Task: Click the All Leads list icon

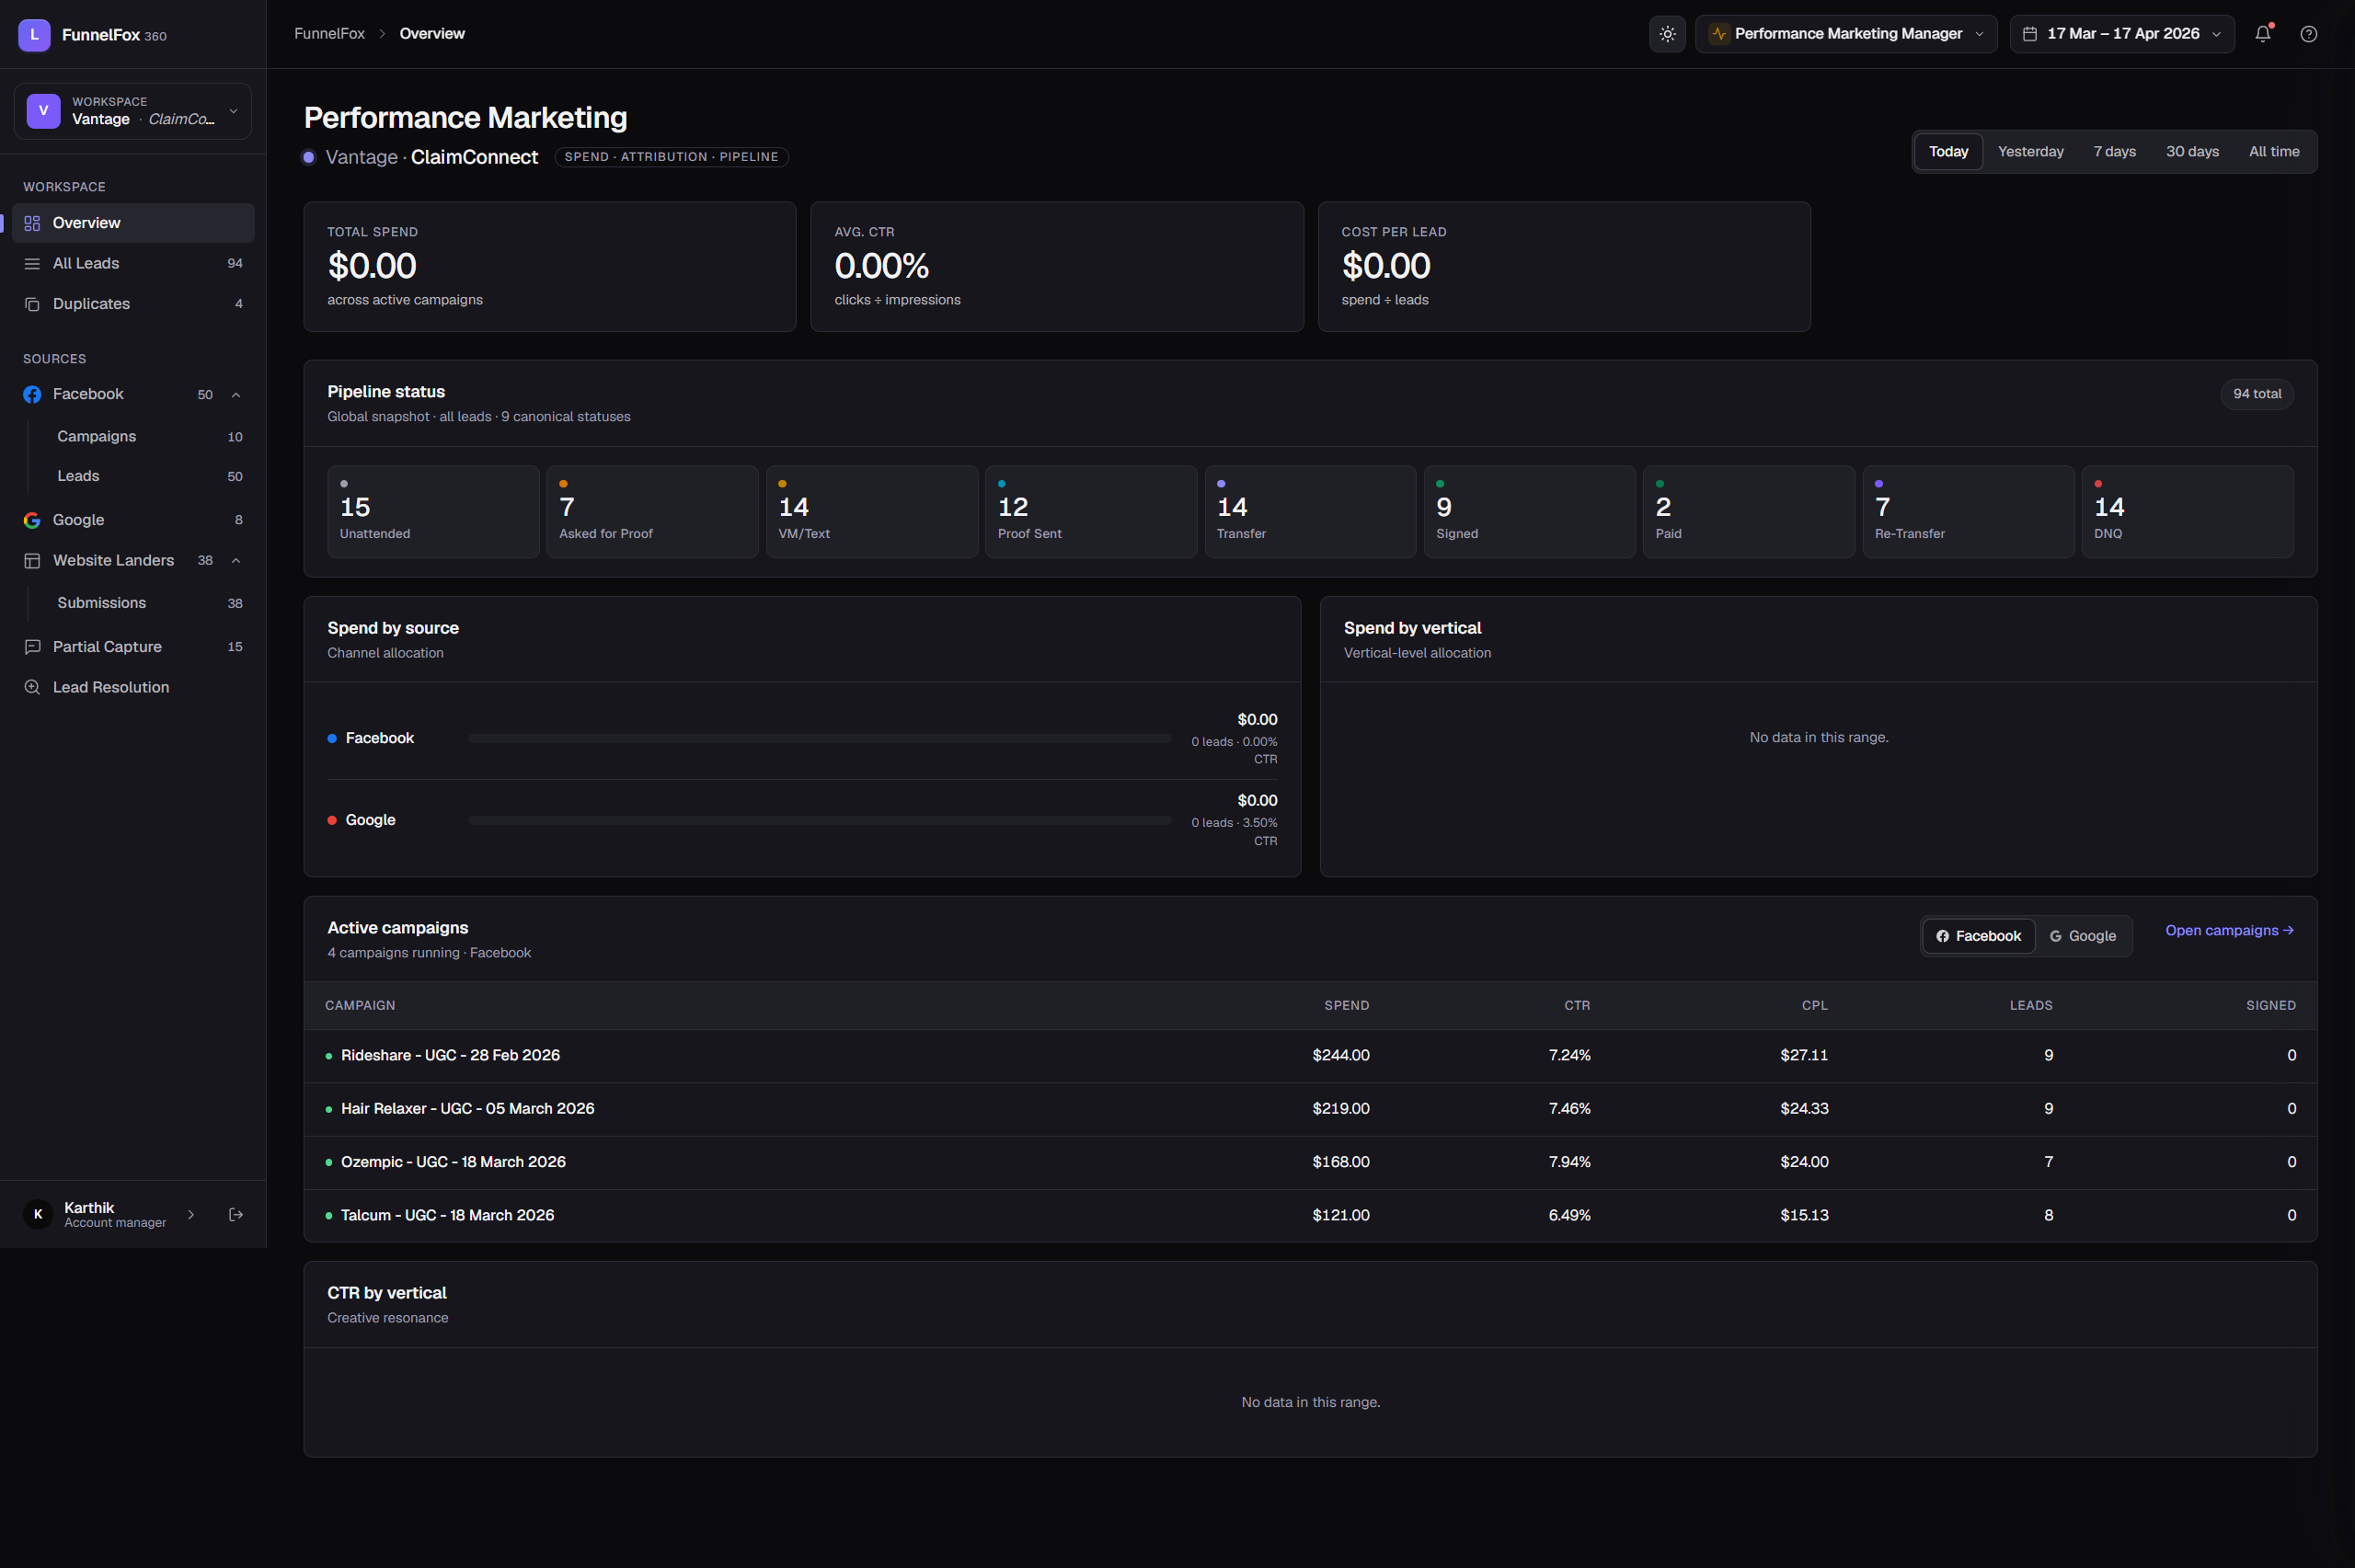Action: (32, 263)
